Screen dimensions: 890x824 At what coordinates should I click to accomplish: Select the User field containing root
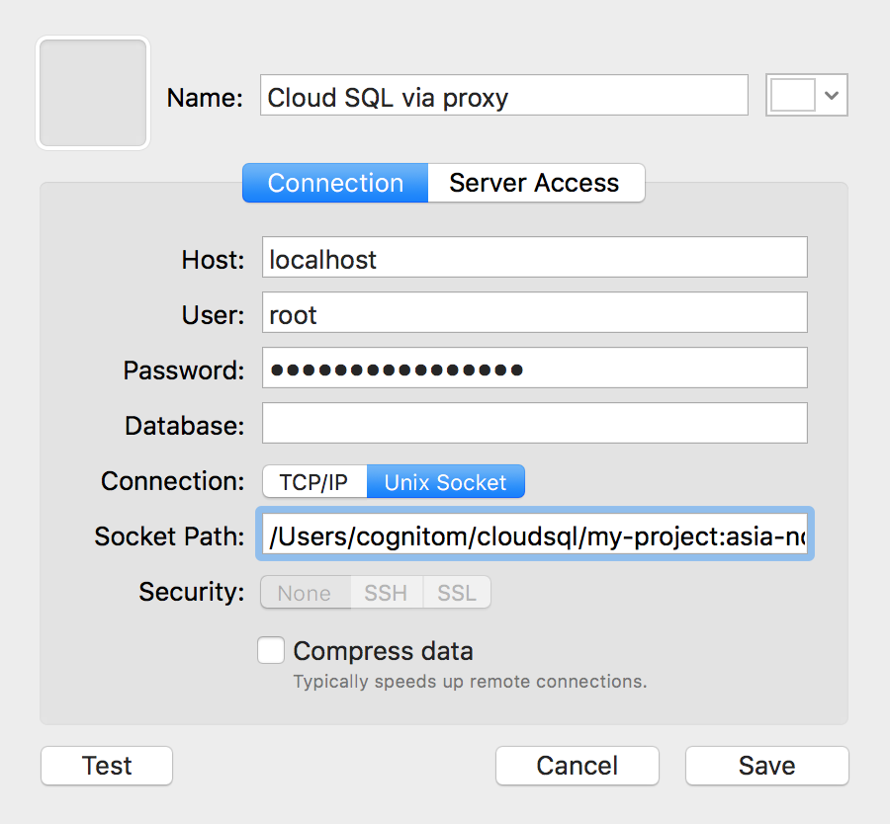[x=534, y=313]
